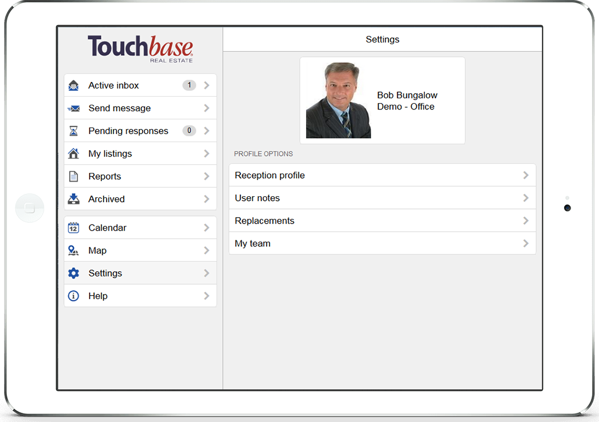The height and width of the screenshot is (422, 599).
Task: Select the Calendar icon in the sidebar
Action: point(73,227)
